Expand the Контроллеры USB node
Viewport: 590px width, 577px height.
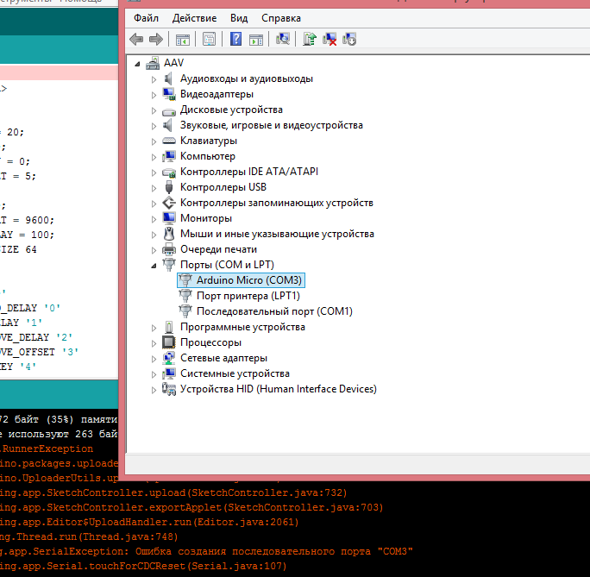154,187
